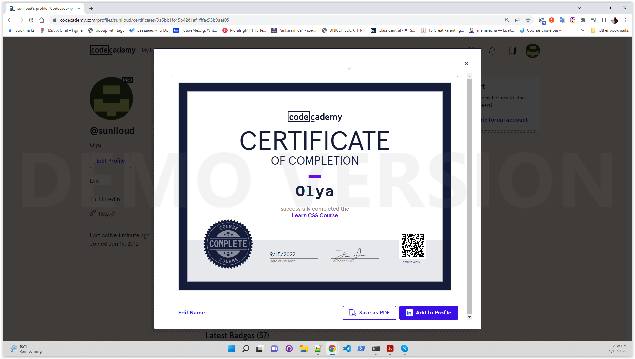Open BSA_X (Jira) – Figma bookmark
The image size is (635, 359).
pyautogui.click(x=61, y=30)
